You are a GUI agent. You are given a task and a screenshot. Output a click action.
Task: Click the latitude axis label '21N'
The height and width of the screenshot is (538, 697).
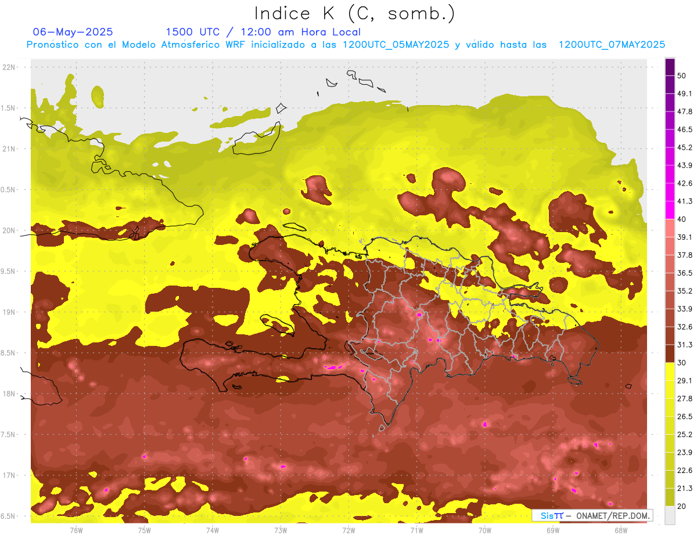pos(9,149)
